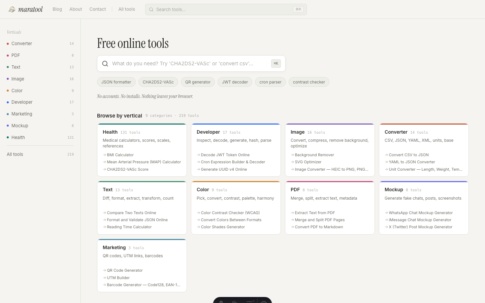The height and width of the screenshot is (303, 485).
Task: Open the Health card heading
Action: point(110,132)
